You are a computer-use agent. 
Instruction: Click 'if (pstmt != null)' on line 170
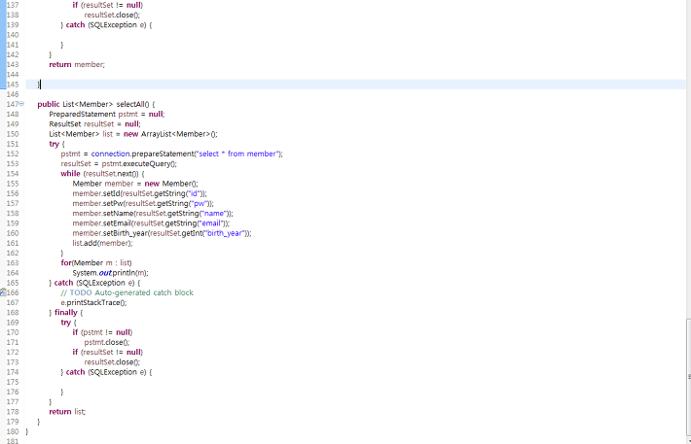point(103,332)
